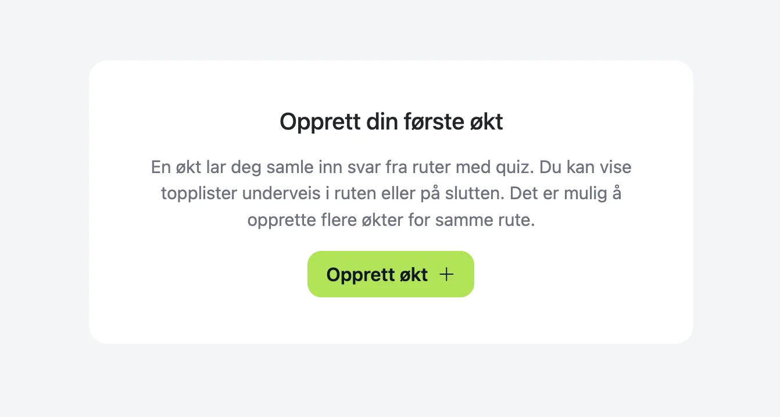Click the heading Opprett din første økt
Image resolution: width=780 pixels, height=417 pixels.
(x=391, y=121)
